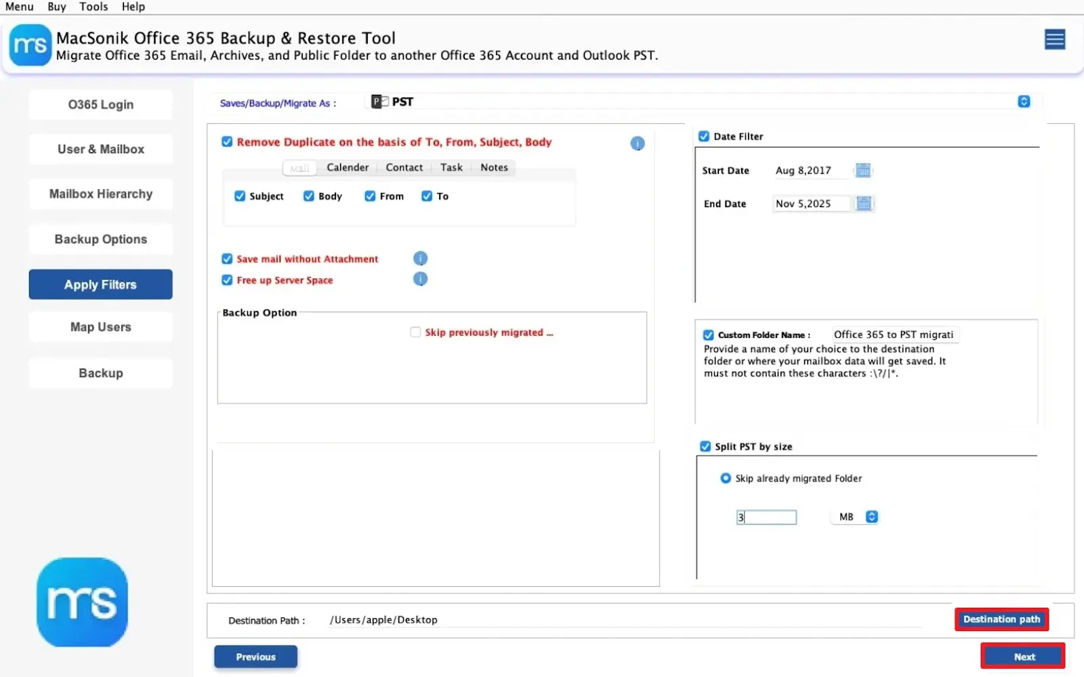
Task: Uncheck Split PST by size
Action: click(x=705, y=446)
